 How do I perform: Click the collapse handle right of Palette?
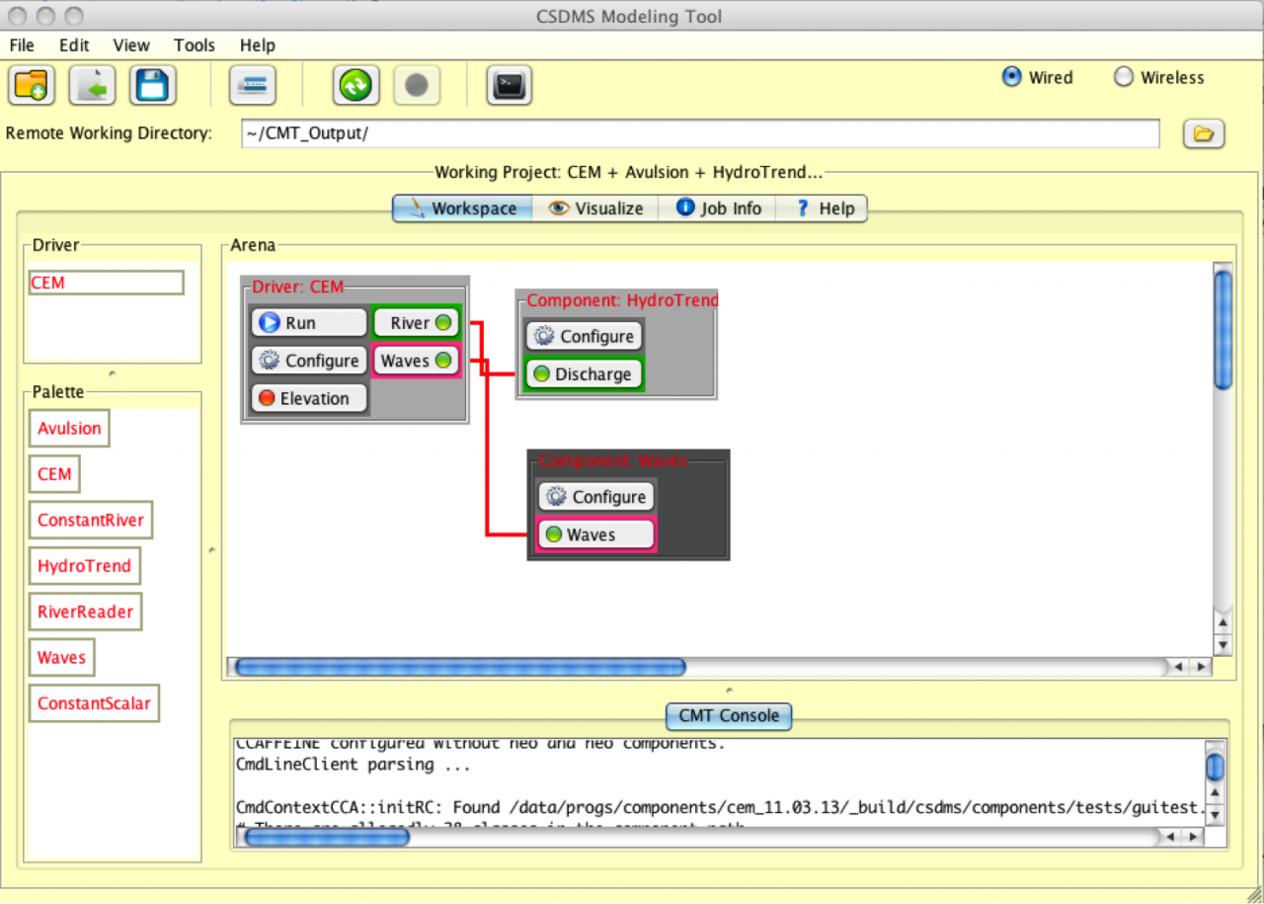coord(212,551)
